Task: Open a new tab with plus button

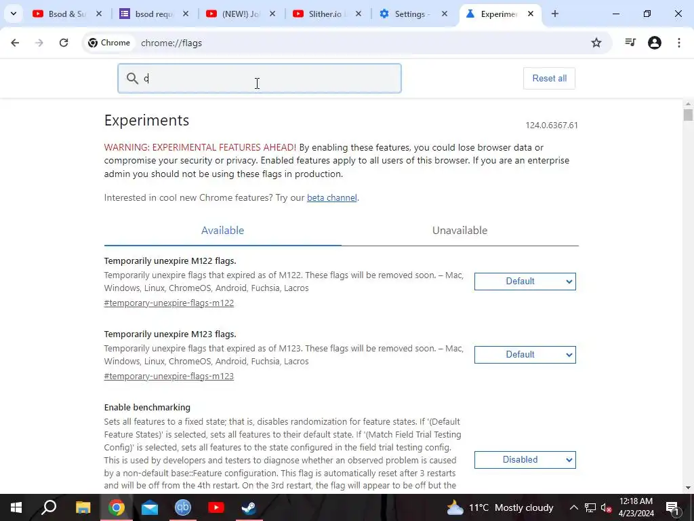Action: (x=555, y=14)
